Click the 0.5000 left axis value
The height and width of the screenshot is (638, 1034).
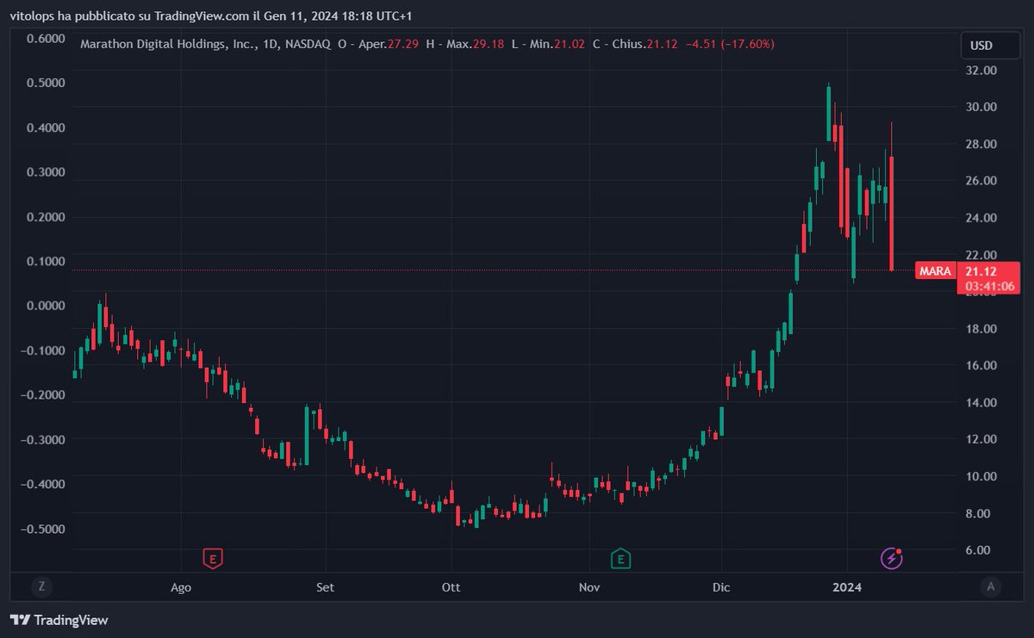(x=46, y=84)
